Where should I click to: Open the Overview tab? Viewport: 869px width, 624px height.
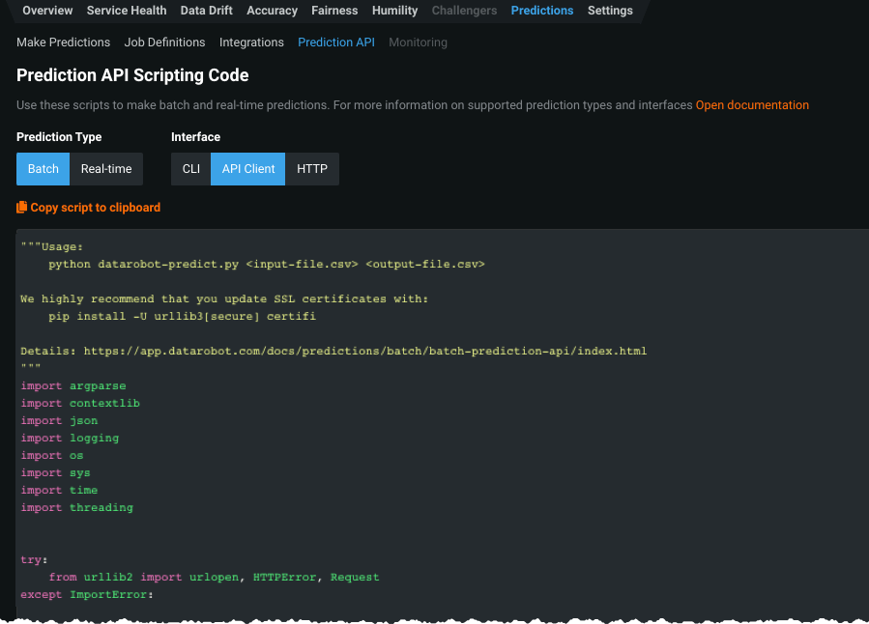(47, 11)
